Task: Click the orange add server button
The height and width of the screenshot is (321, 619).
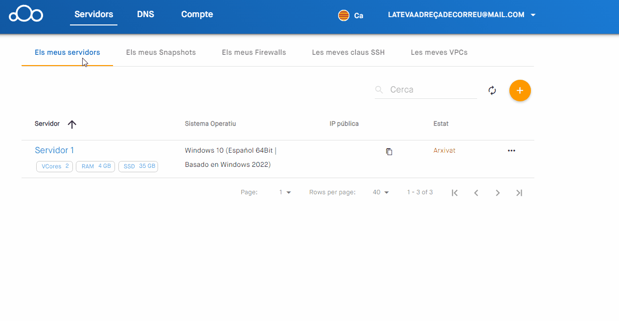Action: coord(520,91)
